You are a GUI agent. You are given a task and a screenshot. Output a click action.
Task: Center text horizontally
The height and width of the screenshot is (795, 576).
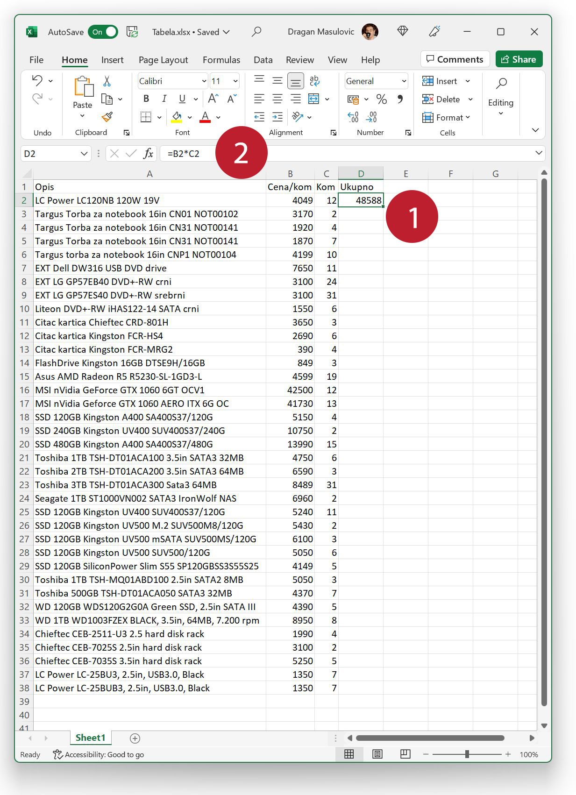277,99
